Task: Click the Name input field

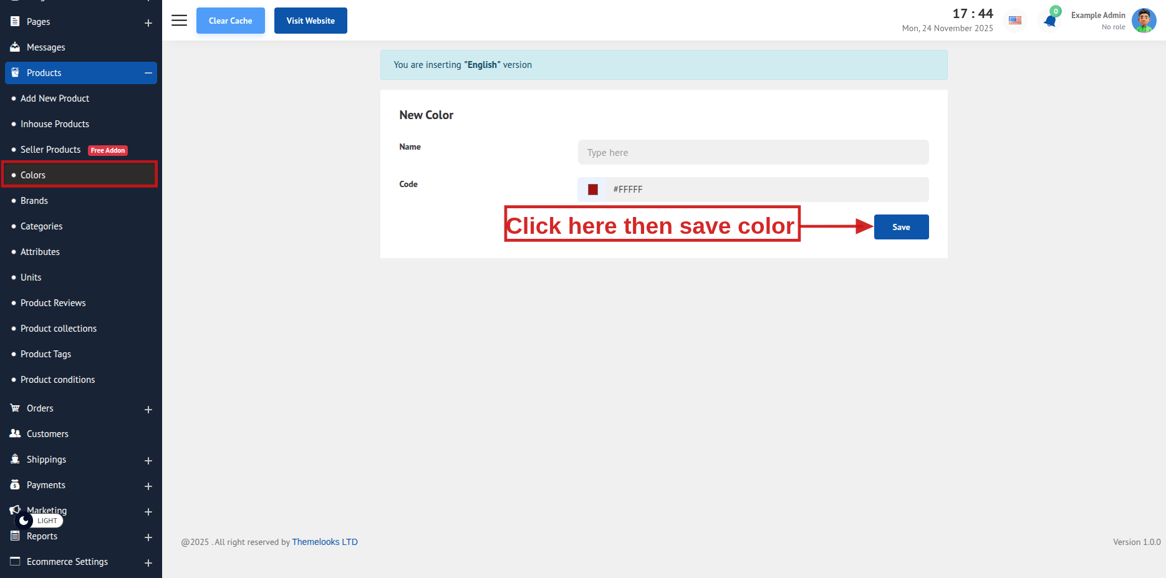Action: pos(753,153)
